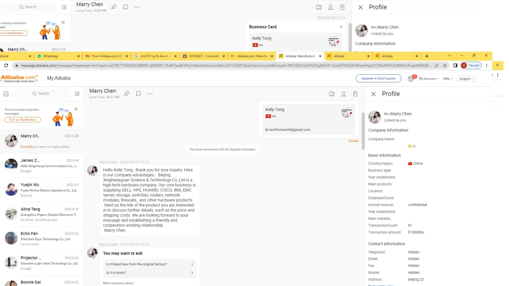The height and width of the screenshot is (286, 509).
Task: Click the conversation Search field
Action: pos(41,94)
